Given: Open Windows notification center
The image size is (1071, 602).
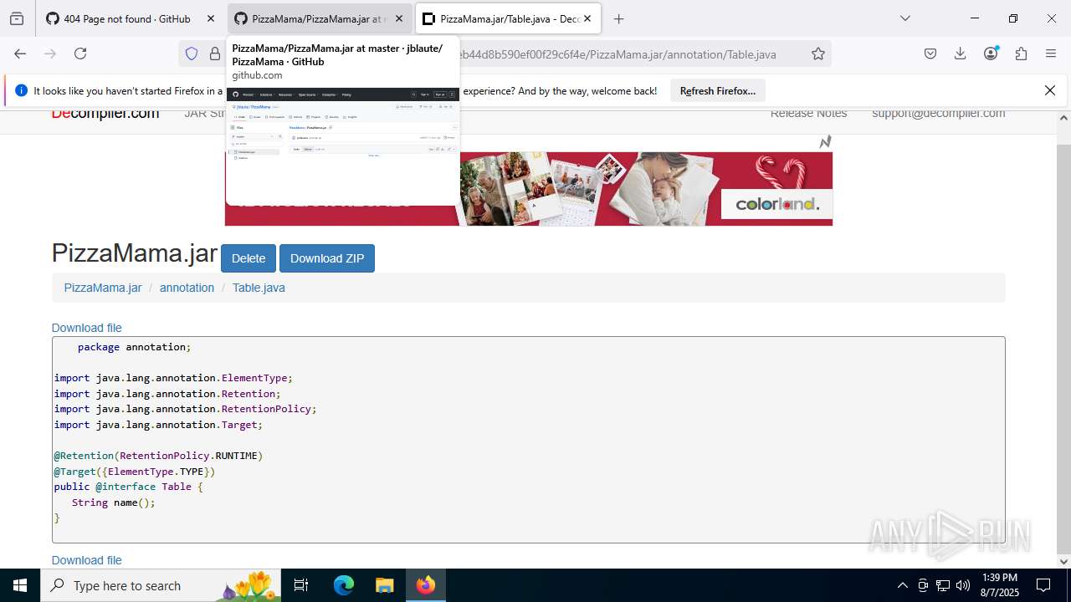Looking at the screenshot, I should [x=1043, y=585].
